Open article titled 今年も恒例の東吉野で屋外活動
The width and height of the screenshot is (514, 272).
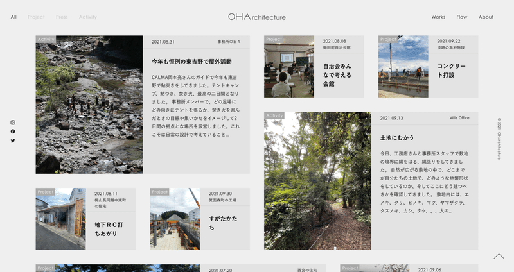191,62
